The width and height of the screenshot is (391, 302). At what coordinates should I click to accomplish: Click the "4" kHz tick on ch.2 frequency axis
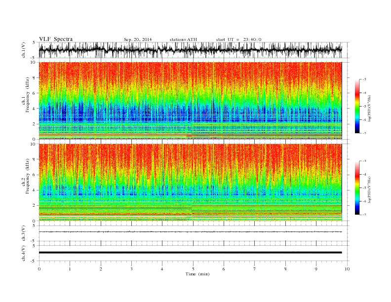(x=35, y=190)
